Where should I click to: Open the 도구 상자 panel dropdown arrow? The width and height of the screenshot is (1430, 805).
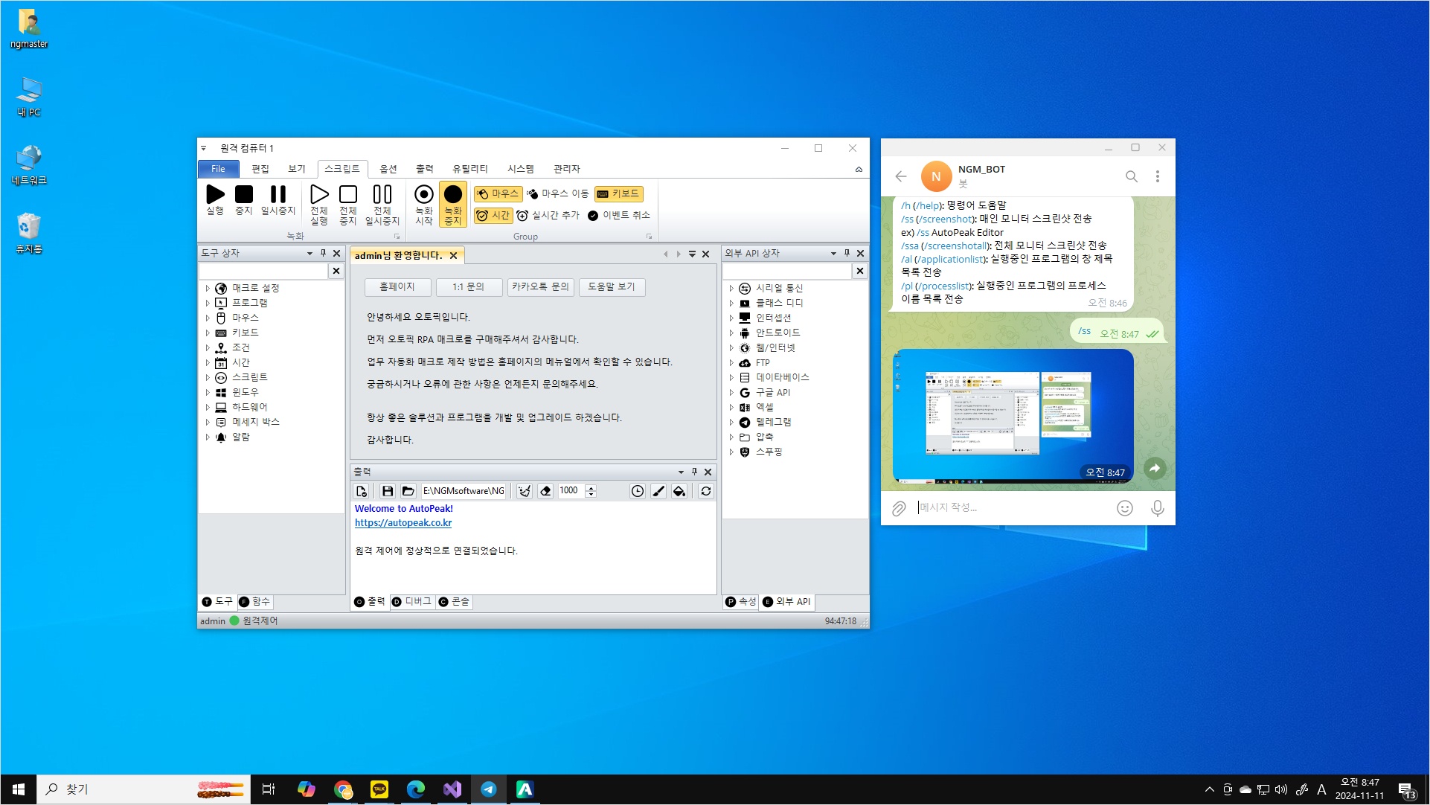point(310,254)
